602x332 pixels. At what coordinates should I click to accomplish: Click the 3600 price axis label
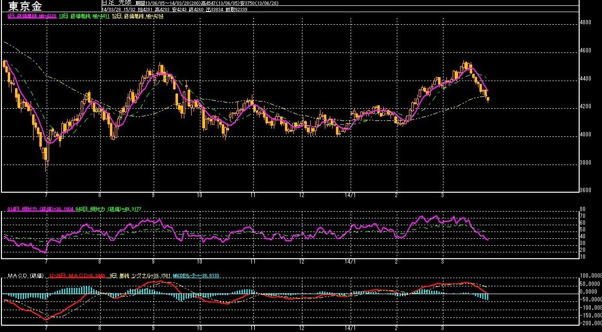coord(585,190)
